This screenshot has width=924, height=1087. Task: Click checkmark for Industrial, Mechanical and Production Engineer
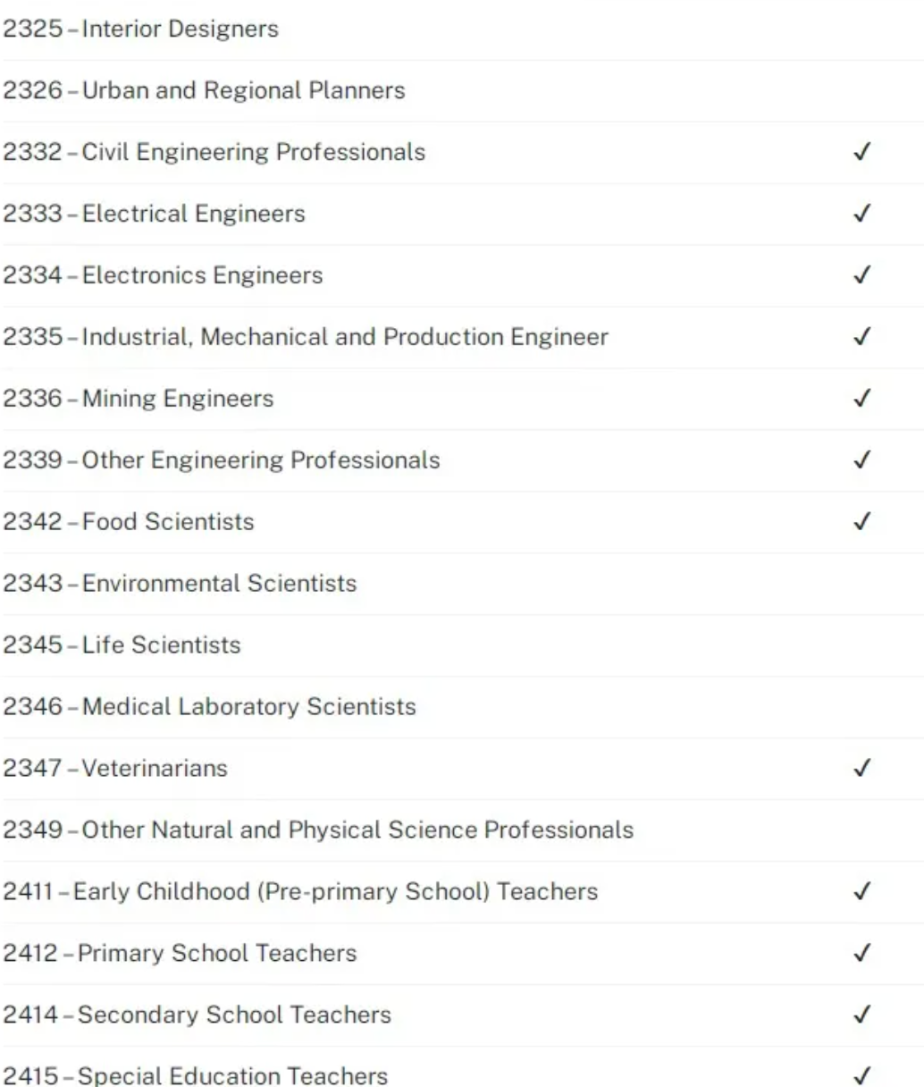coord(861,338)
